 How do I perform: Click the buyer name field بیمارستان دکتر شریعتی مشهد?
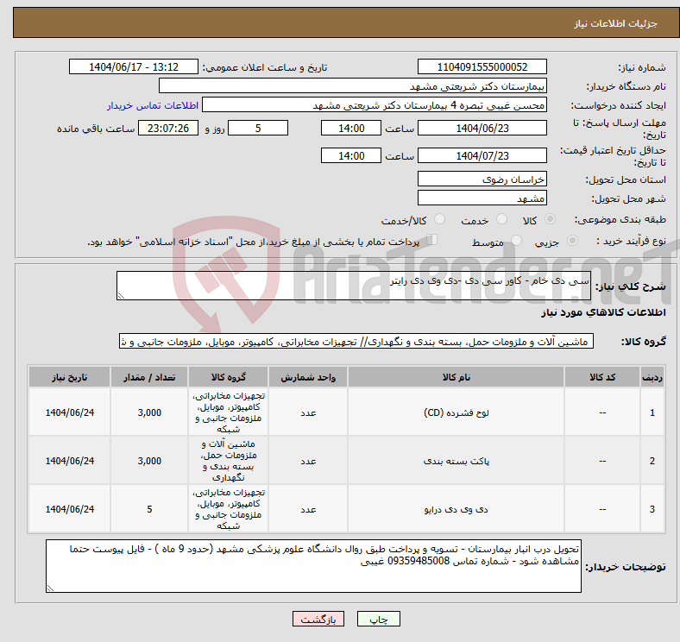[x=353, y=86]
